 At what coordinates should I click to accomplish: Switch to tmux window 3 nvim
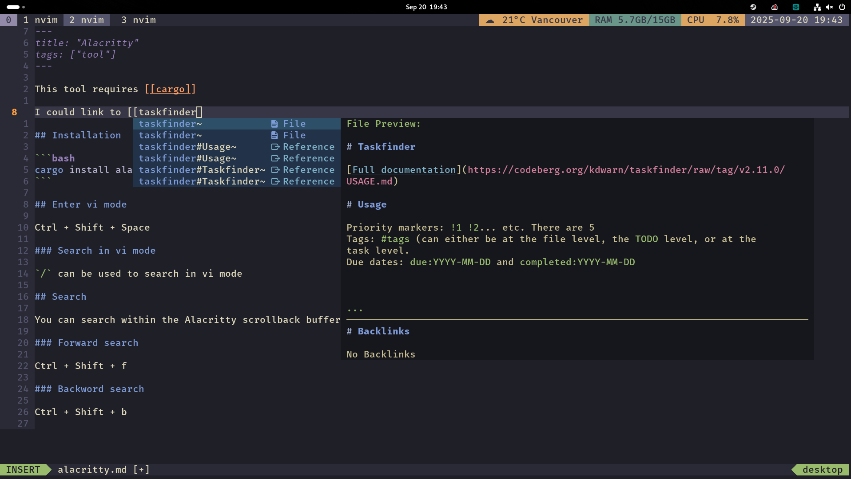click(x=139, y=20)
